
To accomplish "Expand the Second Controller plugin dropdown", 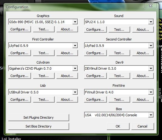I will click(151, 45).
